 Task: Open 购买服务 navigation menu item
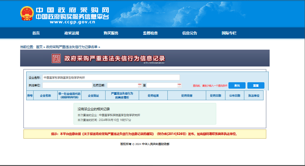click(111, 33)
